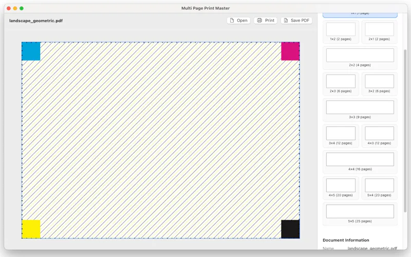The width and height of the screenshot is (411, 257).
Task: Click the Multi Page Print Master title
Action: pyautogui.click(x=206, y=8)
